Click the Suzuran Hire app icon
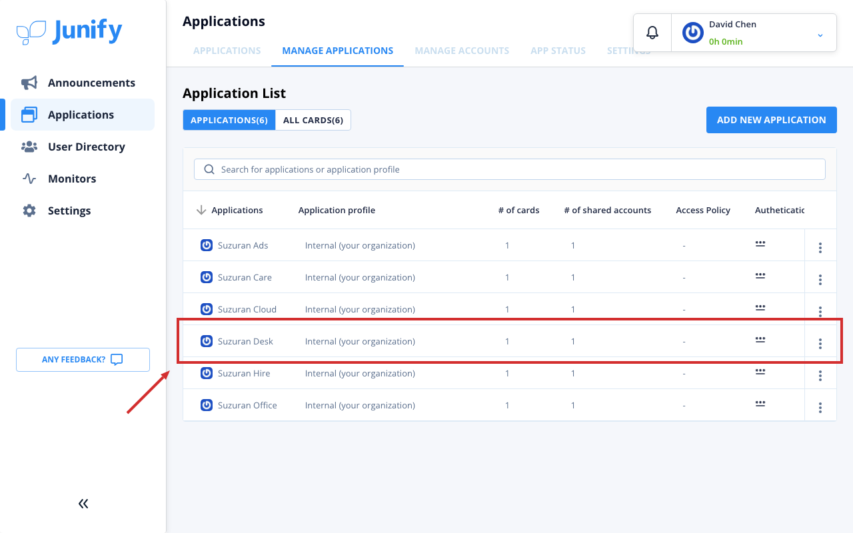Screen dimensions: 853x533 click(x=207, y=373)
